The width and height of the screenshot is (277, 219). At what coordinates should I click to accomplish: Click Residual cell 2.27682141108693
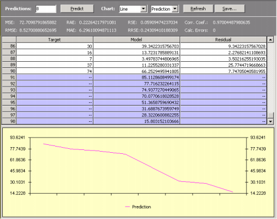(223, 52)
